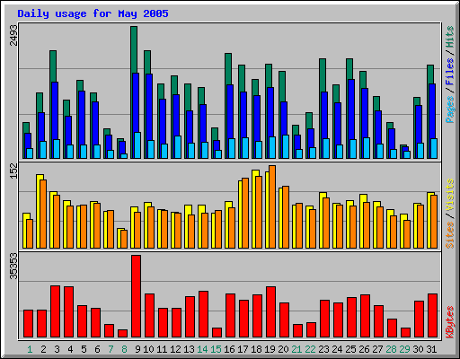
Task: Select the tallest red KBytes bar for day 9
Action: tap(136, 296)
